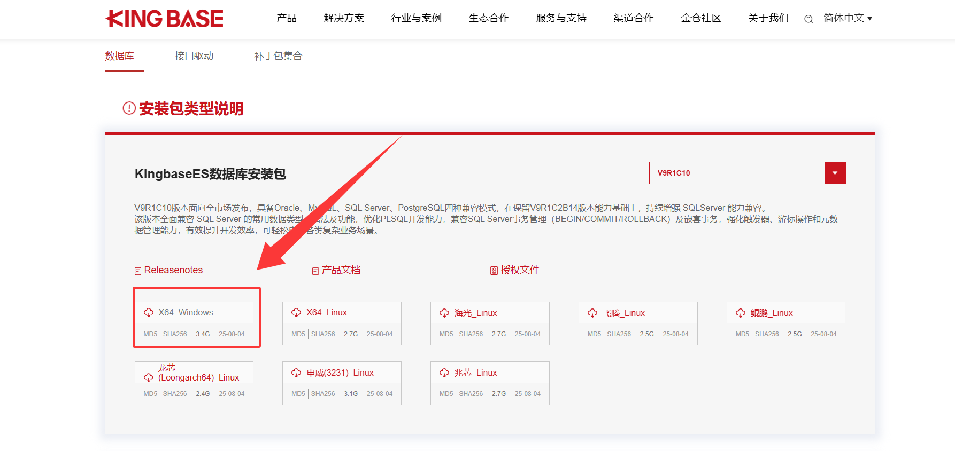Screen dimensions: 955x451
Task: Click the Releasenotes document icon
Action: [x=138, y=271]
